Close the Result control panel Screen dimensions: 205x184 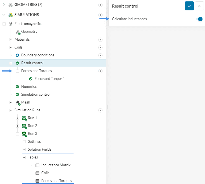199,6
